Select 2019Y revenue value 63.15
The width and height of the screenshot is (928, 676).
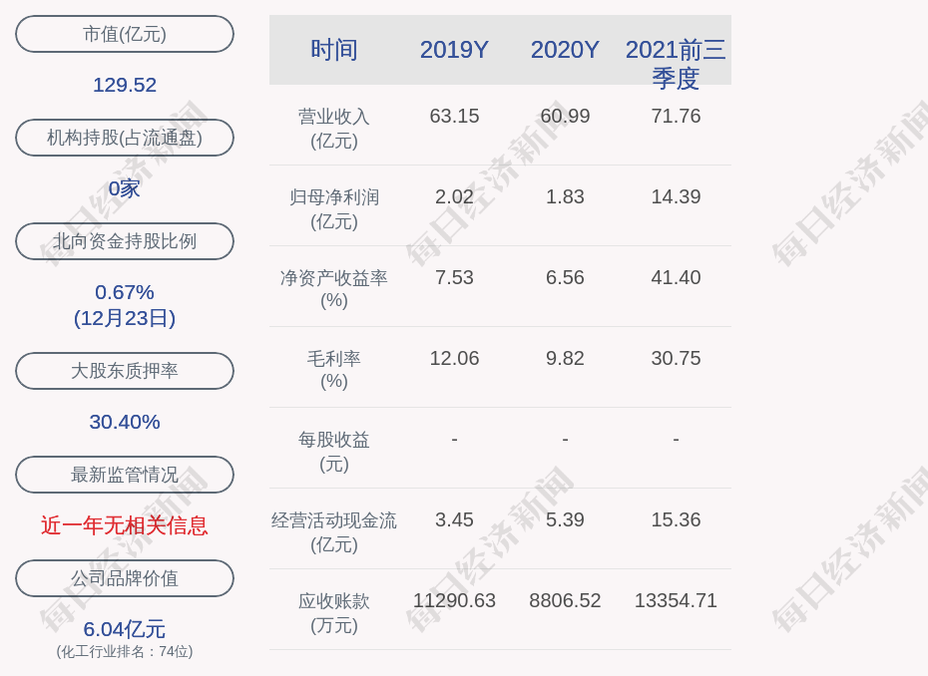[454, 116]
